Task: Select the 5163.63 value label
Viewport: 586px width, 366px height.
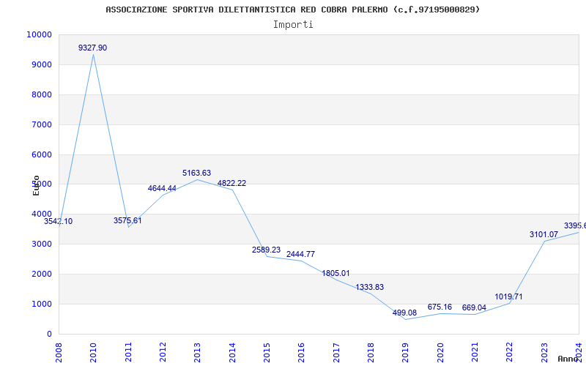Action: [196, 173]
